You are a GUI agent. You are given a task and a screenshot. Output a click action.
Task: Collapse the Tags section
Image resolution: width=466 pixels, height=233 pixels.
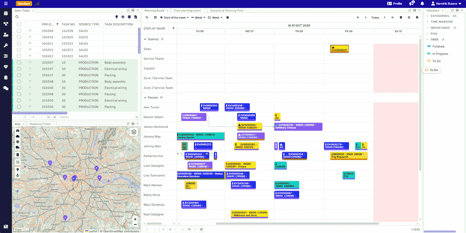click(428, 40)
